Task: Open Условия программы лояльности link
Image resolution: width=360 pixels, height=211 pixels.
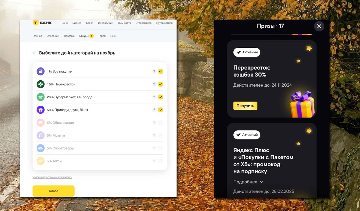Action: pyautogui.click(x=52, y=177)
